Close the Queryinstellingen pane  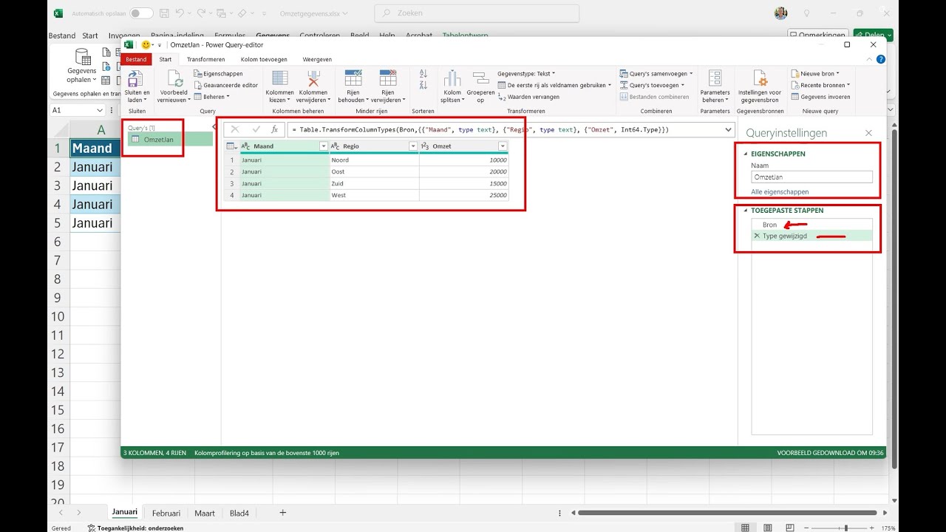(868, 133)
